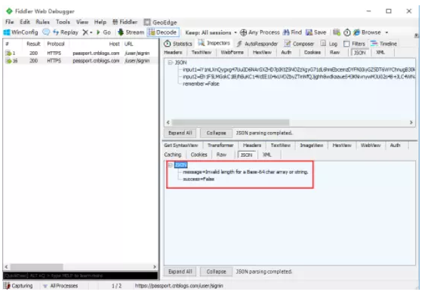Click Collapse in request inspector
Image resolution: width=428 pixels, height=298 pixels.
216,133
